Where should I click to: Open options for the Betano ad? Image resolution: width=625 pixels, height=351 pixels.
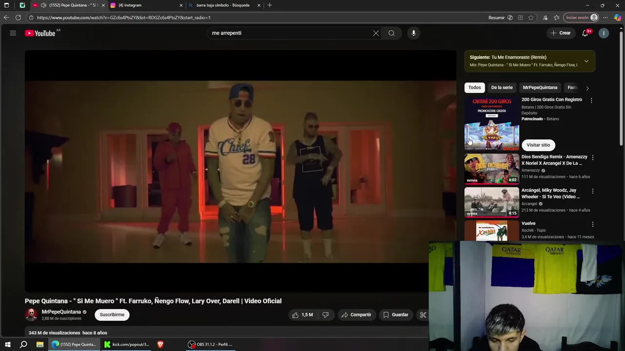click(x=591, y=100)
